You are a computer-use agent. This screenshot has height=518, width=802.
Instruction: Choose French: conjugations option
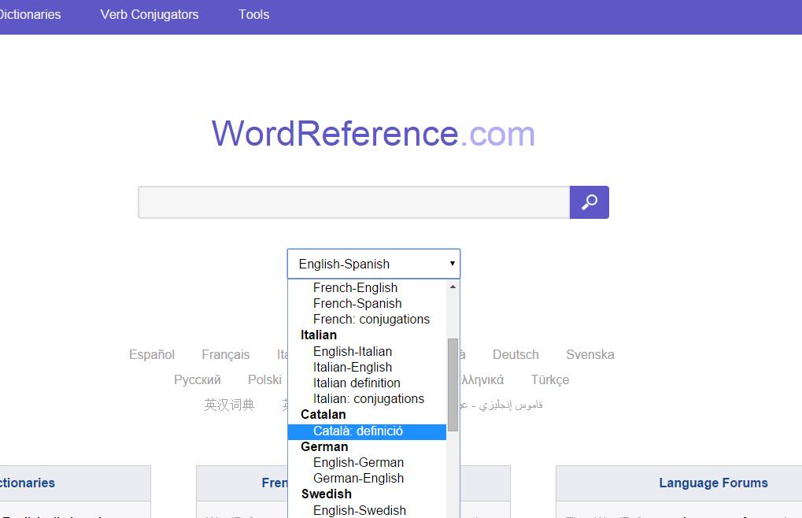pyautogui.click(x=367, y=319)
